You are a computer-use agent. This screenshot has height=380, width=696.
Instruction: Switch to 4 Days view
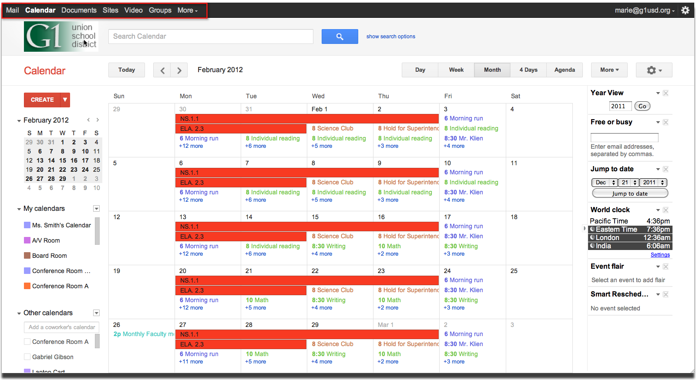click(528, 70)
